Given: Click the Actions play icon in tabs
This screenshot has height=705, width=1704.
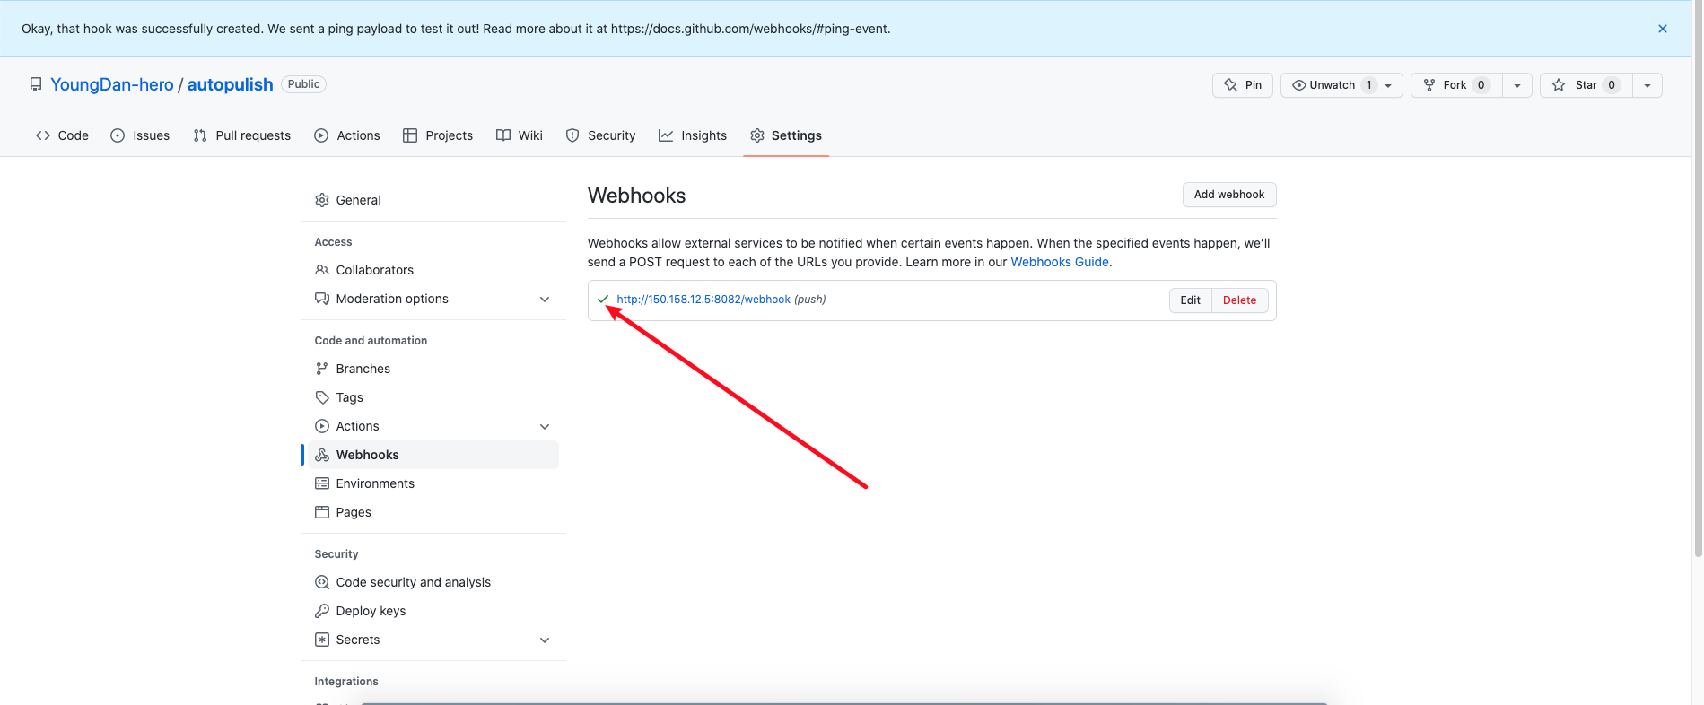Looking at the screenshot, I should (x=321, y=135).
